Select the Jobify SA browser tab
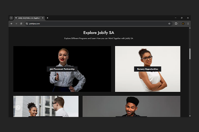199x132 pixels. pyautogui.click(x=29, y=18)
